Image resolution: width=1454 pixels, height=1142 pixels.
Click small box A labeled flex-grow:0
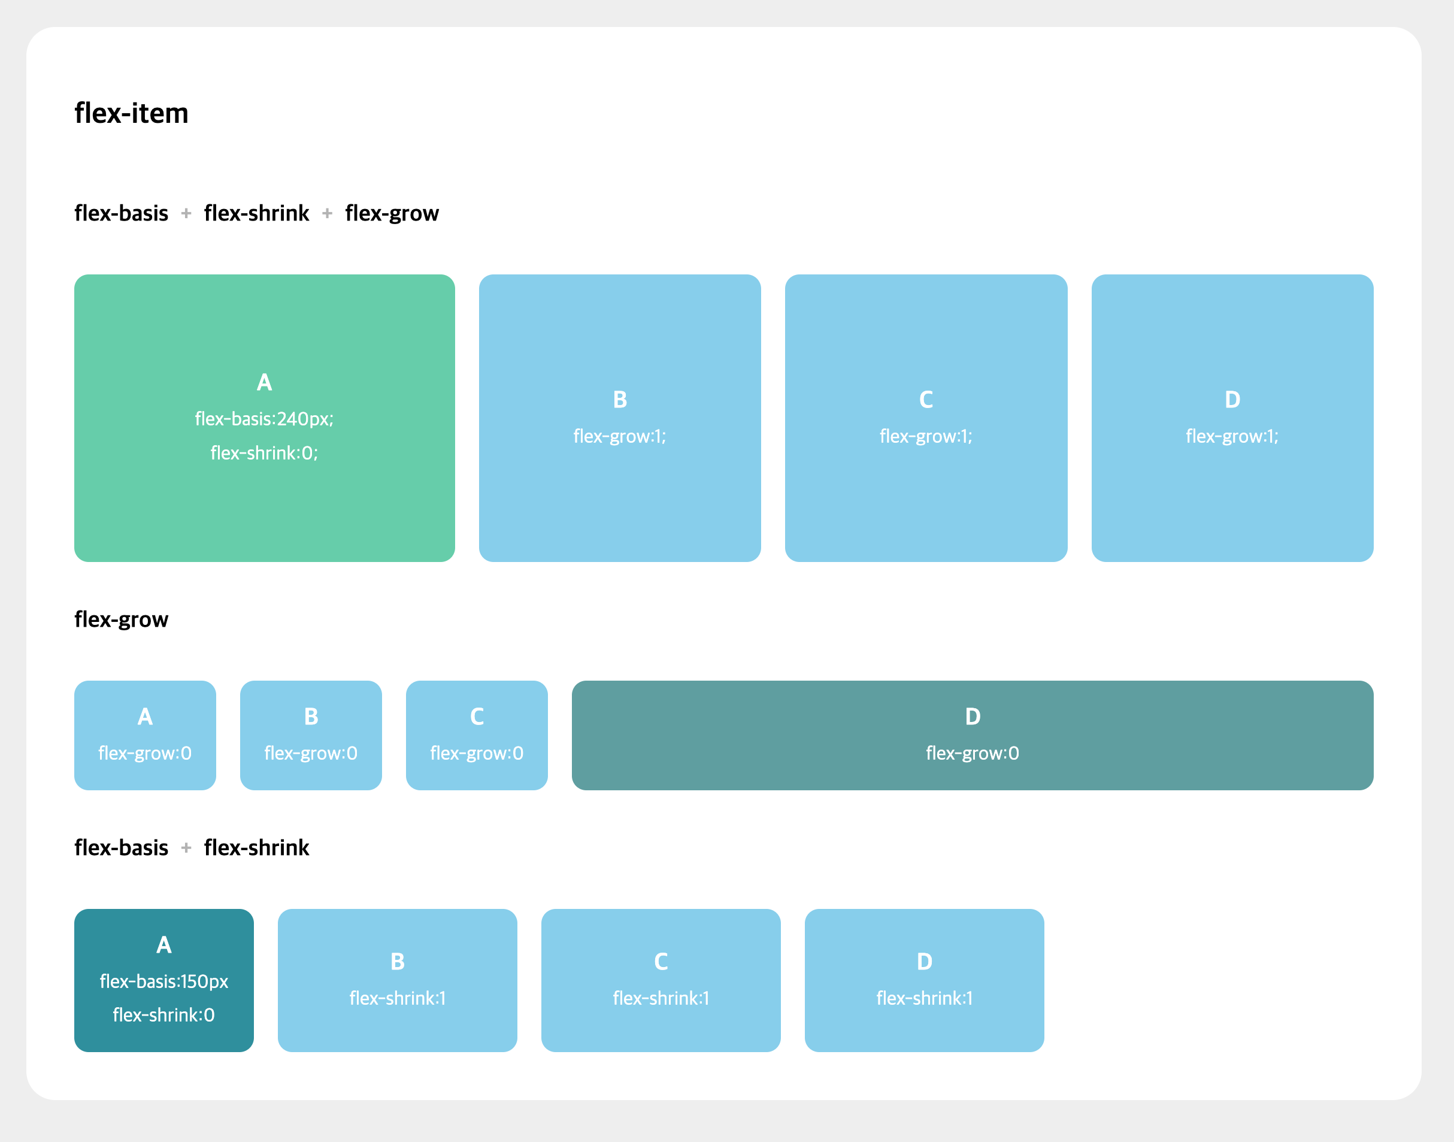click(145, 735)
